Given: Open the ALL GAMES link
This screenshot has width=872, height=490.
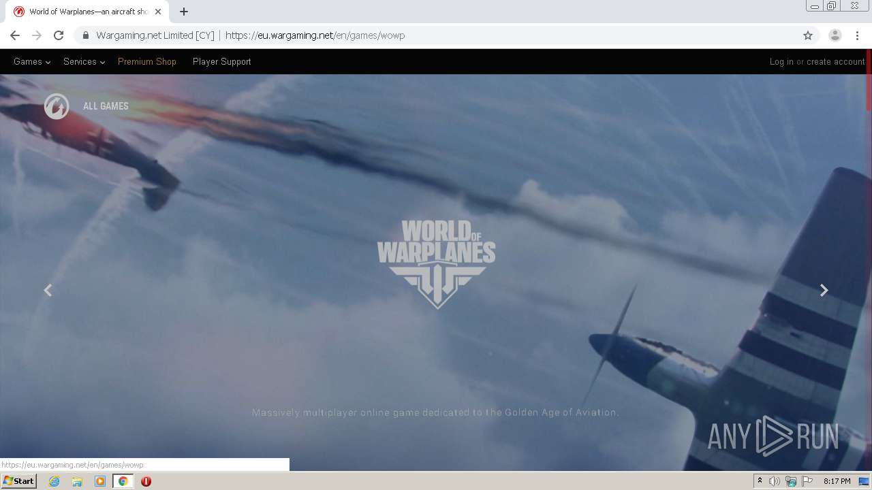Looking at the screenshot, I should tap(106, 106).
